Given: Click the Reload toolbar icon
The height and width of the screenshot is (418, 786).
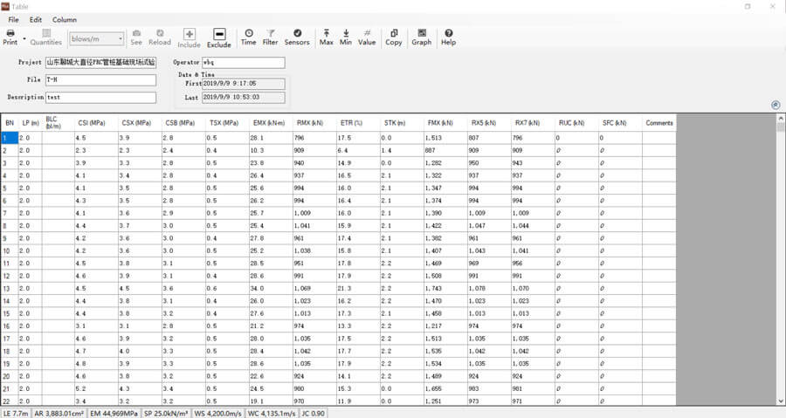Looking at the screenshot, I should tap(160, 33).
